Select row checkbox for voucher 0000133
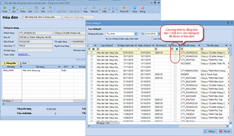This screenshot has height=136, width=234. tap(92, 74)
